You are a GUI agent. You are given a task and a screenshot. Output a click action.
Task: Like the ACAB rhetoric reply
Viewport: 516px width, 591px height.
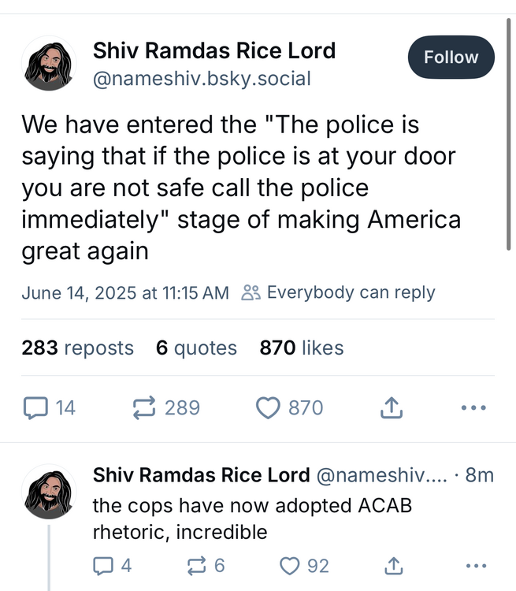tap(291, 566)
